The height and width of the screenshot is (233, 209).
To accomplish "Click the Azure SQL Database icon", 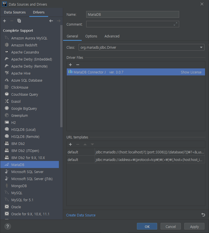I will [7, 80].
